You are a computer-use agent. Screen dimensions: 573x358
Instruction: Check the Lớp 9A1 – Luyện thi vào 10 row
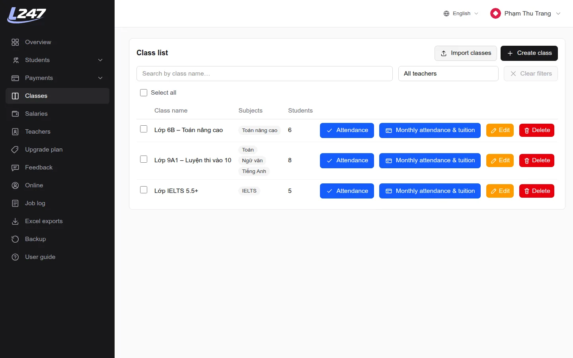point(144,159)
